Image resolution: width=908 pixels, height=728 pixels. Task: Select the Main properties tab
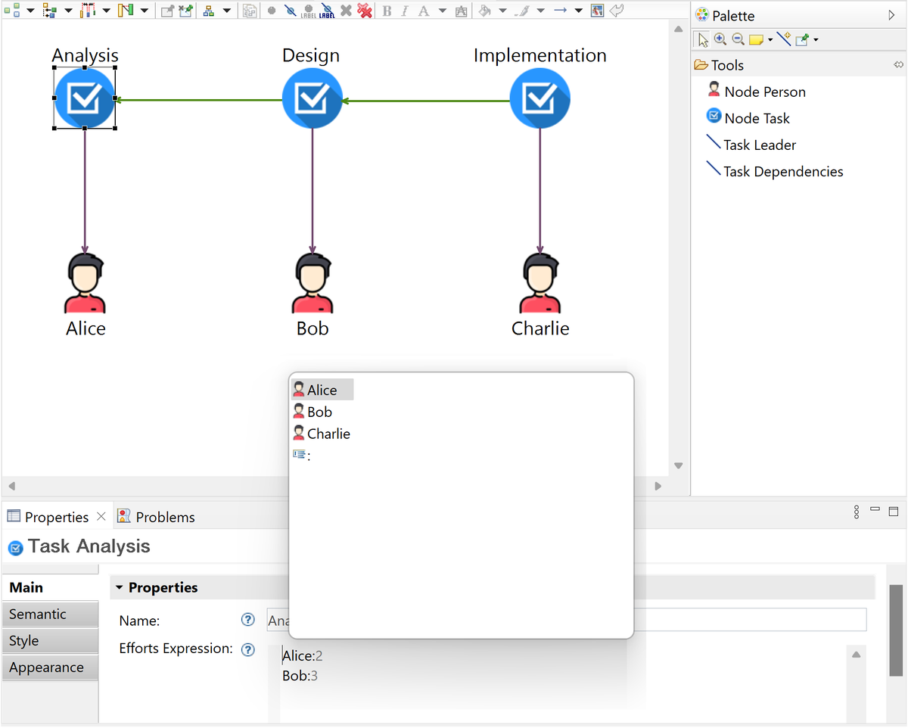pos(50,588)
